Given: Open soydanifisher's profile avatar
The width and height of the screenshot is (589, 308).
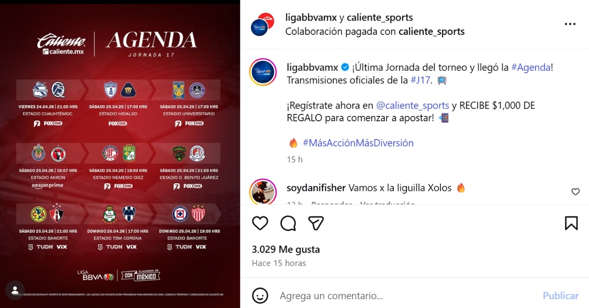Looking at the screenshot, I should click(263, 191).
